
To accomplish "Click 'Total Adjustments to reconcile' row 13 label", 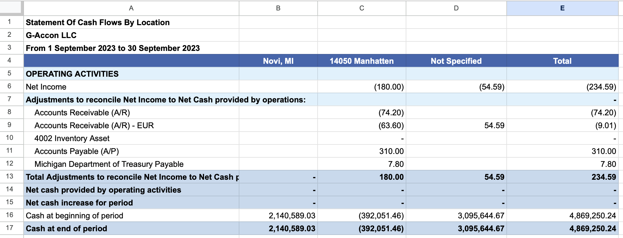I will click(x=131, y=177).
